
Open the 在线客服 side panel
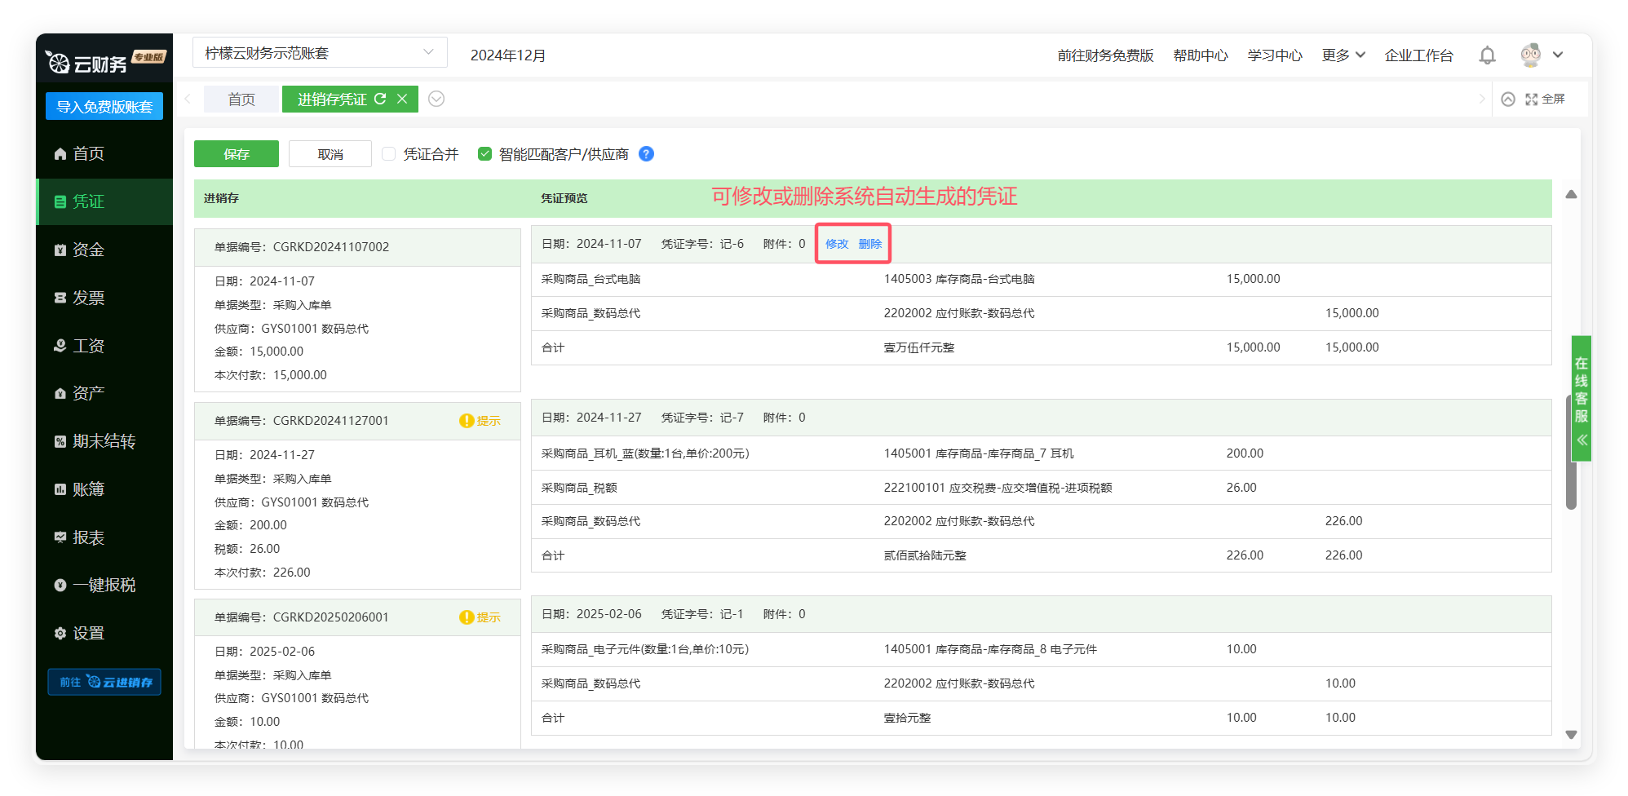click(x=1581, y=398)
